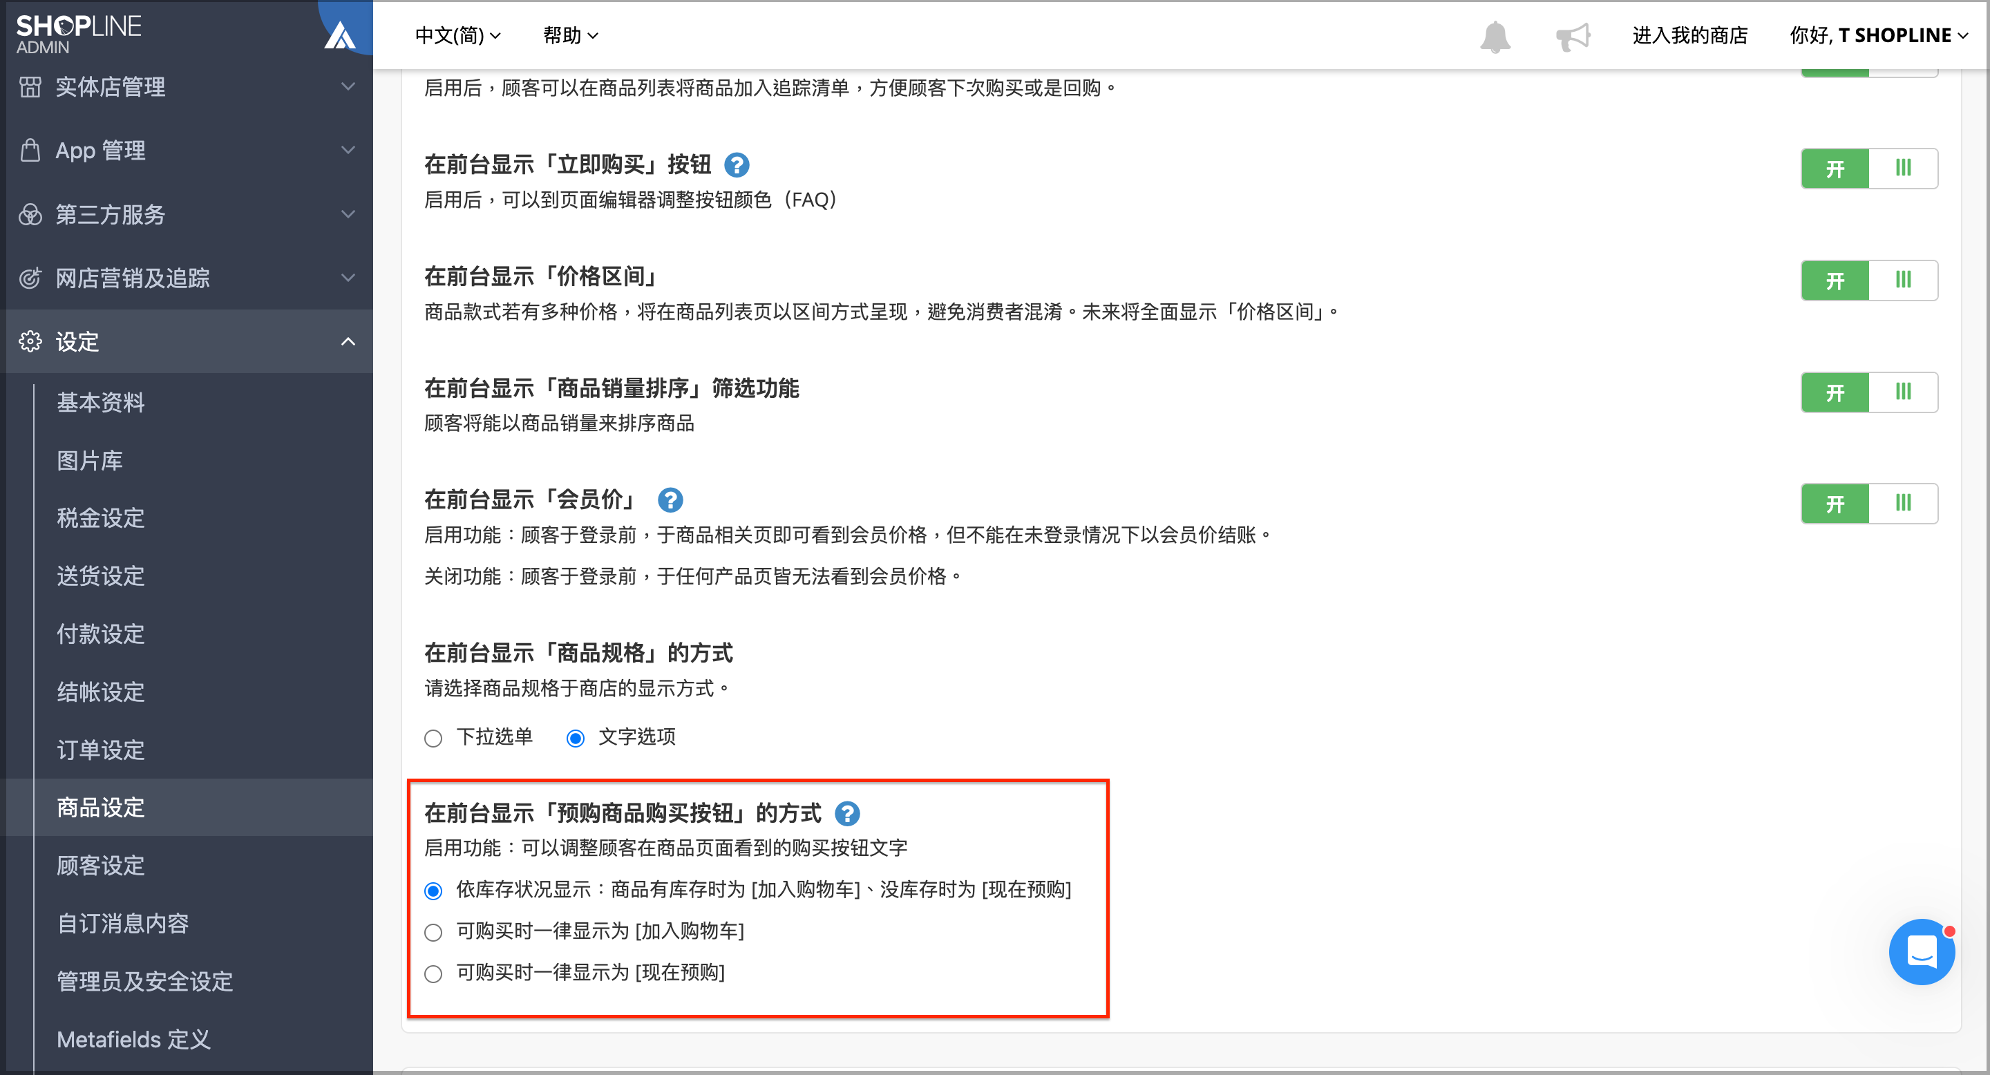Click the 进入我的商店 link
1990x1075 pixels.
pos(1689,35)
